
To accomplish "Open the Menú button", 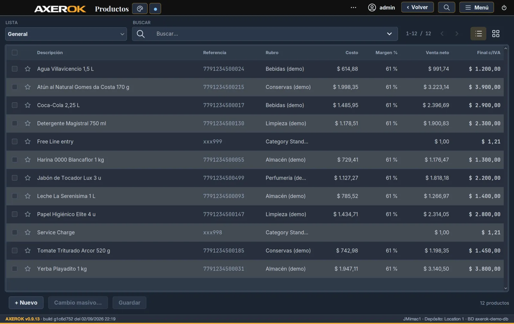I will [x=477, y=7].
